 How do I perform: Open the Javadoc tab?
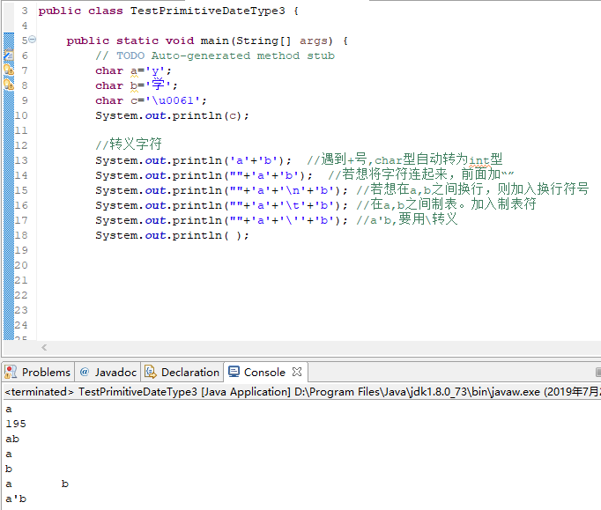coord(108,372)
